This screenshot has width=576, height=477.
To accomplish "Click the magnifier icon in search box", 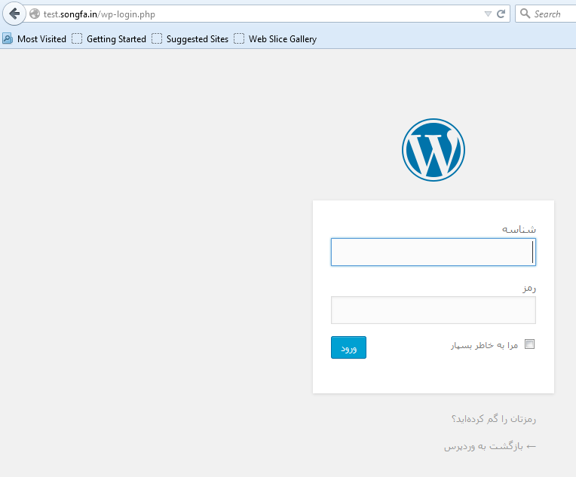I will (525, 14).
